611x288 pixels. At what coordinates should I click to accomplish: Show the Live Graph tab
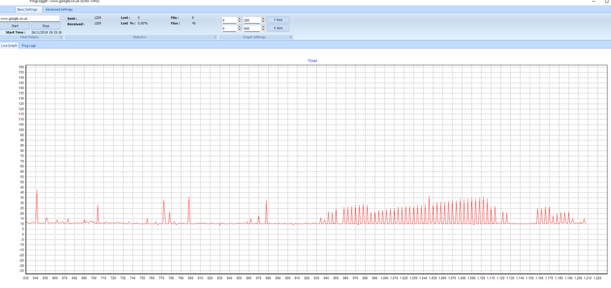(9, 46)
